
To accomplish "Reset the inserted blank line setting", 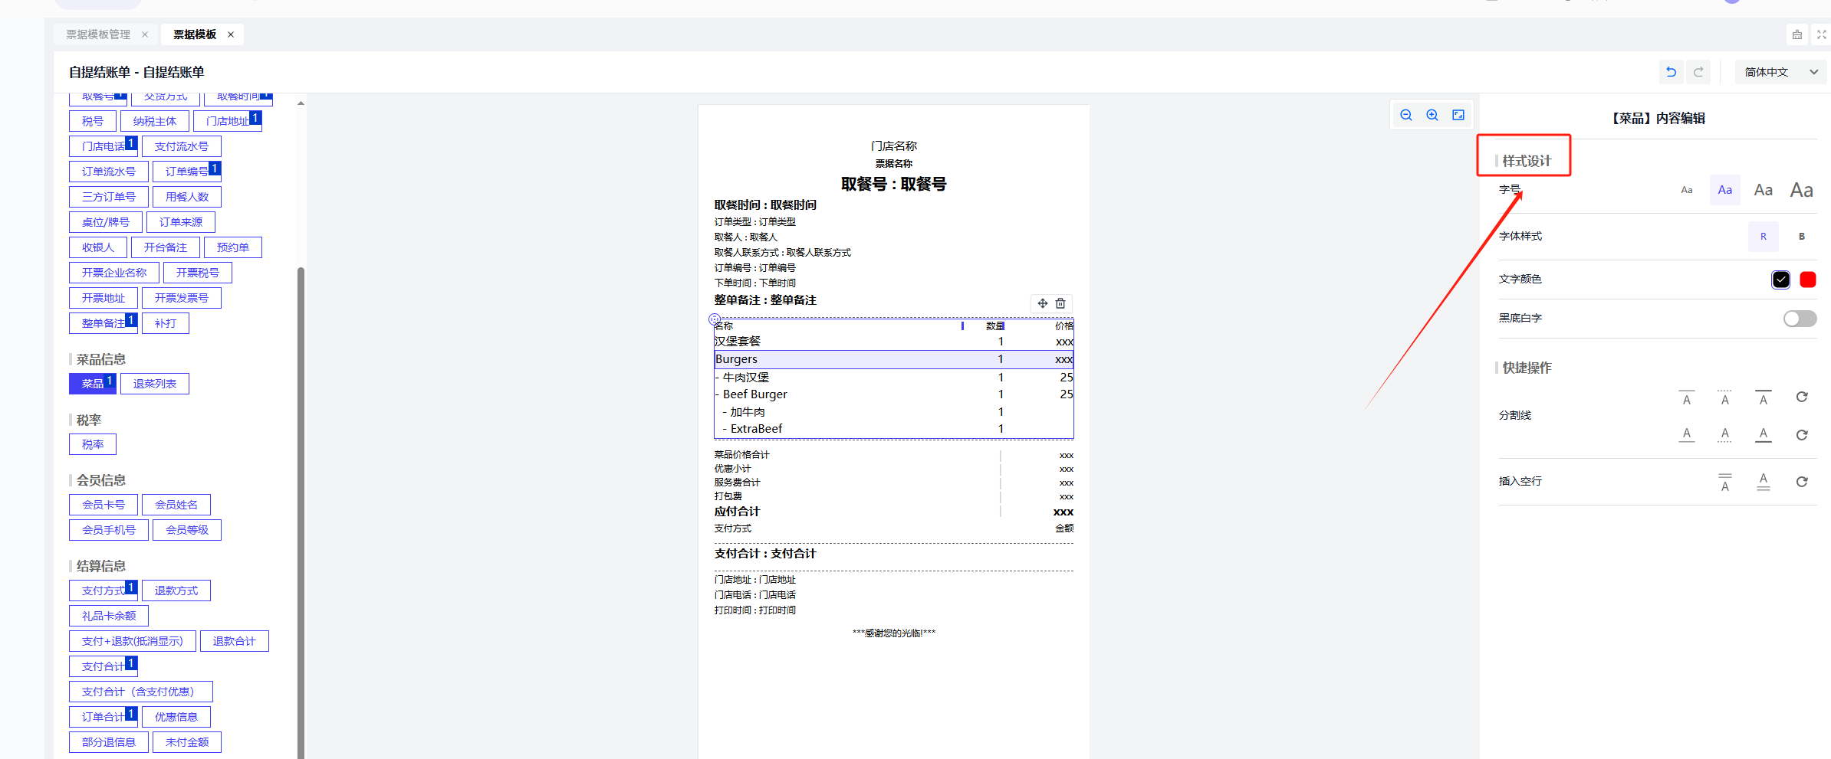I will [1802, 482].
